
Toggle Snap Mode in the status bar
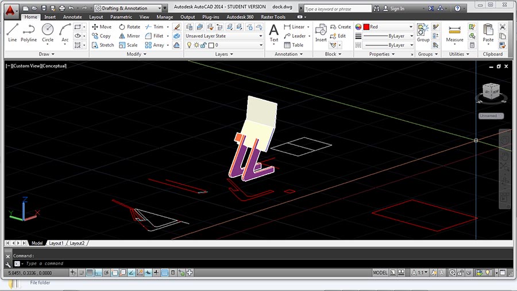(x=82, y=273)
